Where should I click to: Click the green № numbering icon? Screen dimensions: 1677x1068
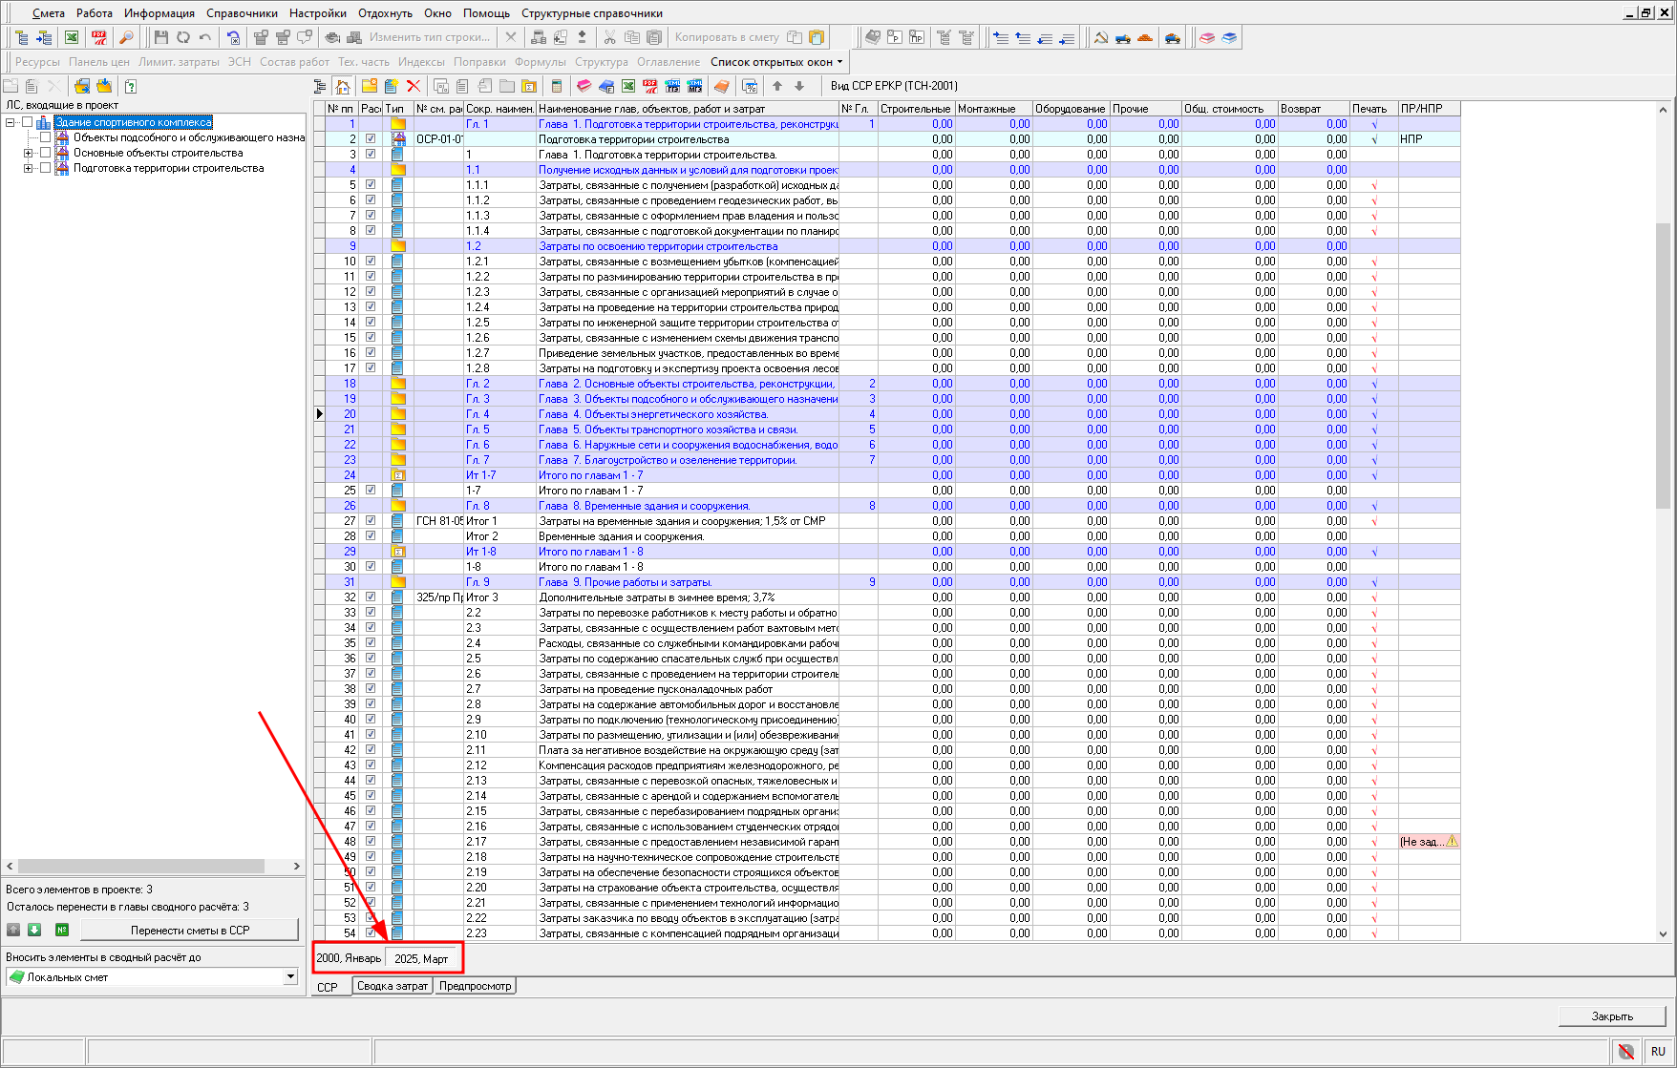(62, 930)
